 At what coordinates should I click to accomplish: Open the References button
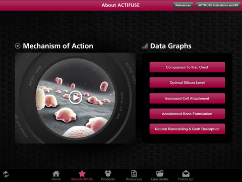183,5
